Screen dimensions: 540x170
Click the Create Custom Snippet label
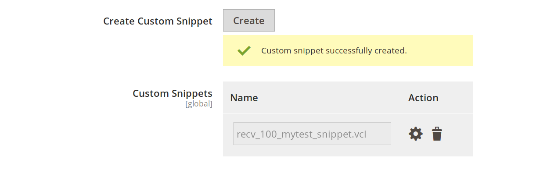pos(158,21)
